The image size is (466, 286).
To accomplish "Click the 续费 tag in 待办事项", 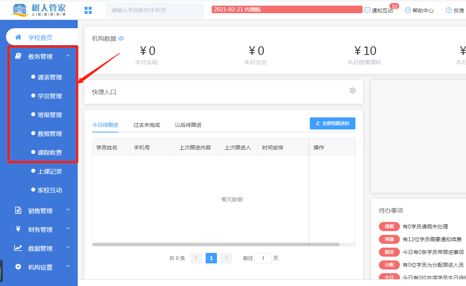I will (389, 239).
